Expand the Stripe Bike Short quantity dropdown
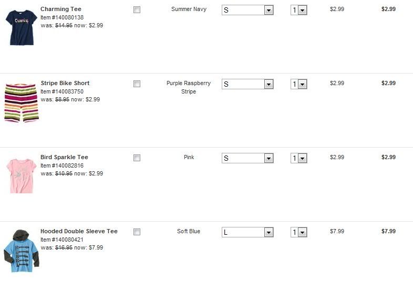Viewport: 413px width, 291px height. pos(299,84)
